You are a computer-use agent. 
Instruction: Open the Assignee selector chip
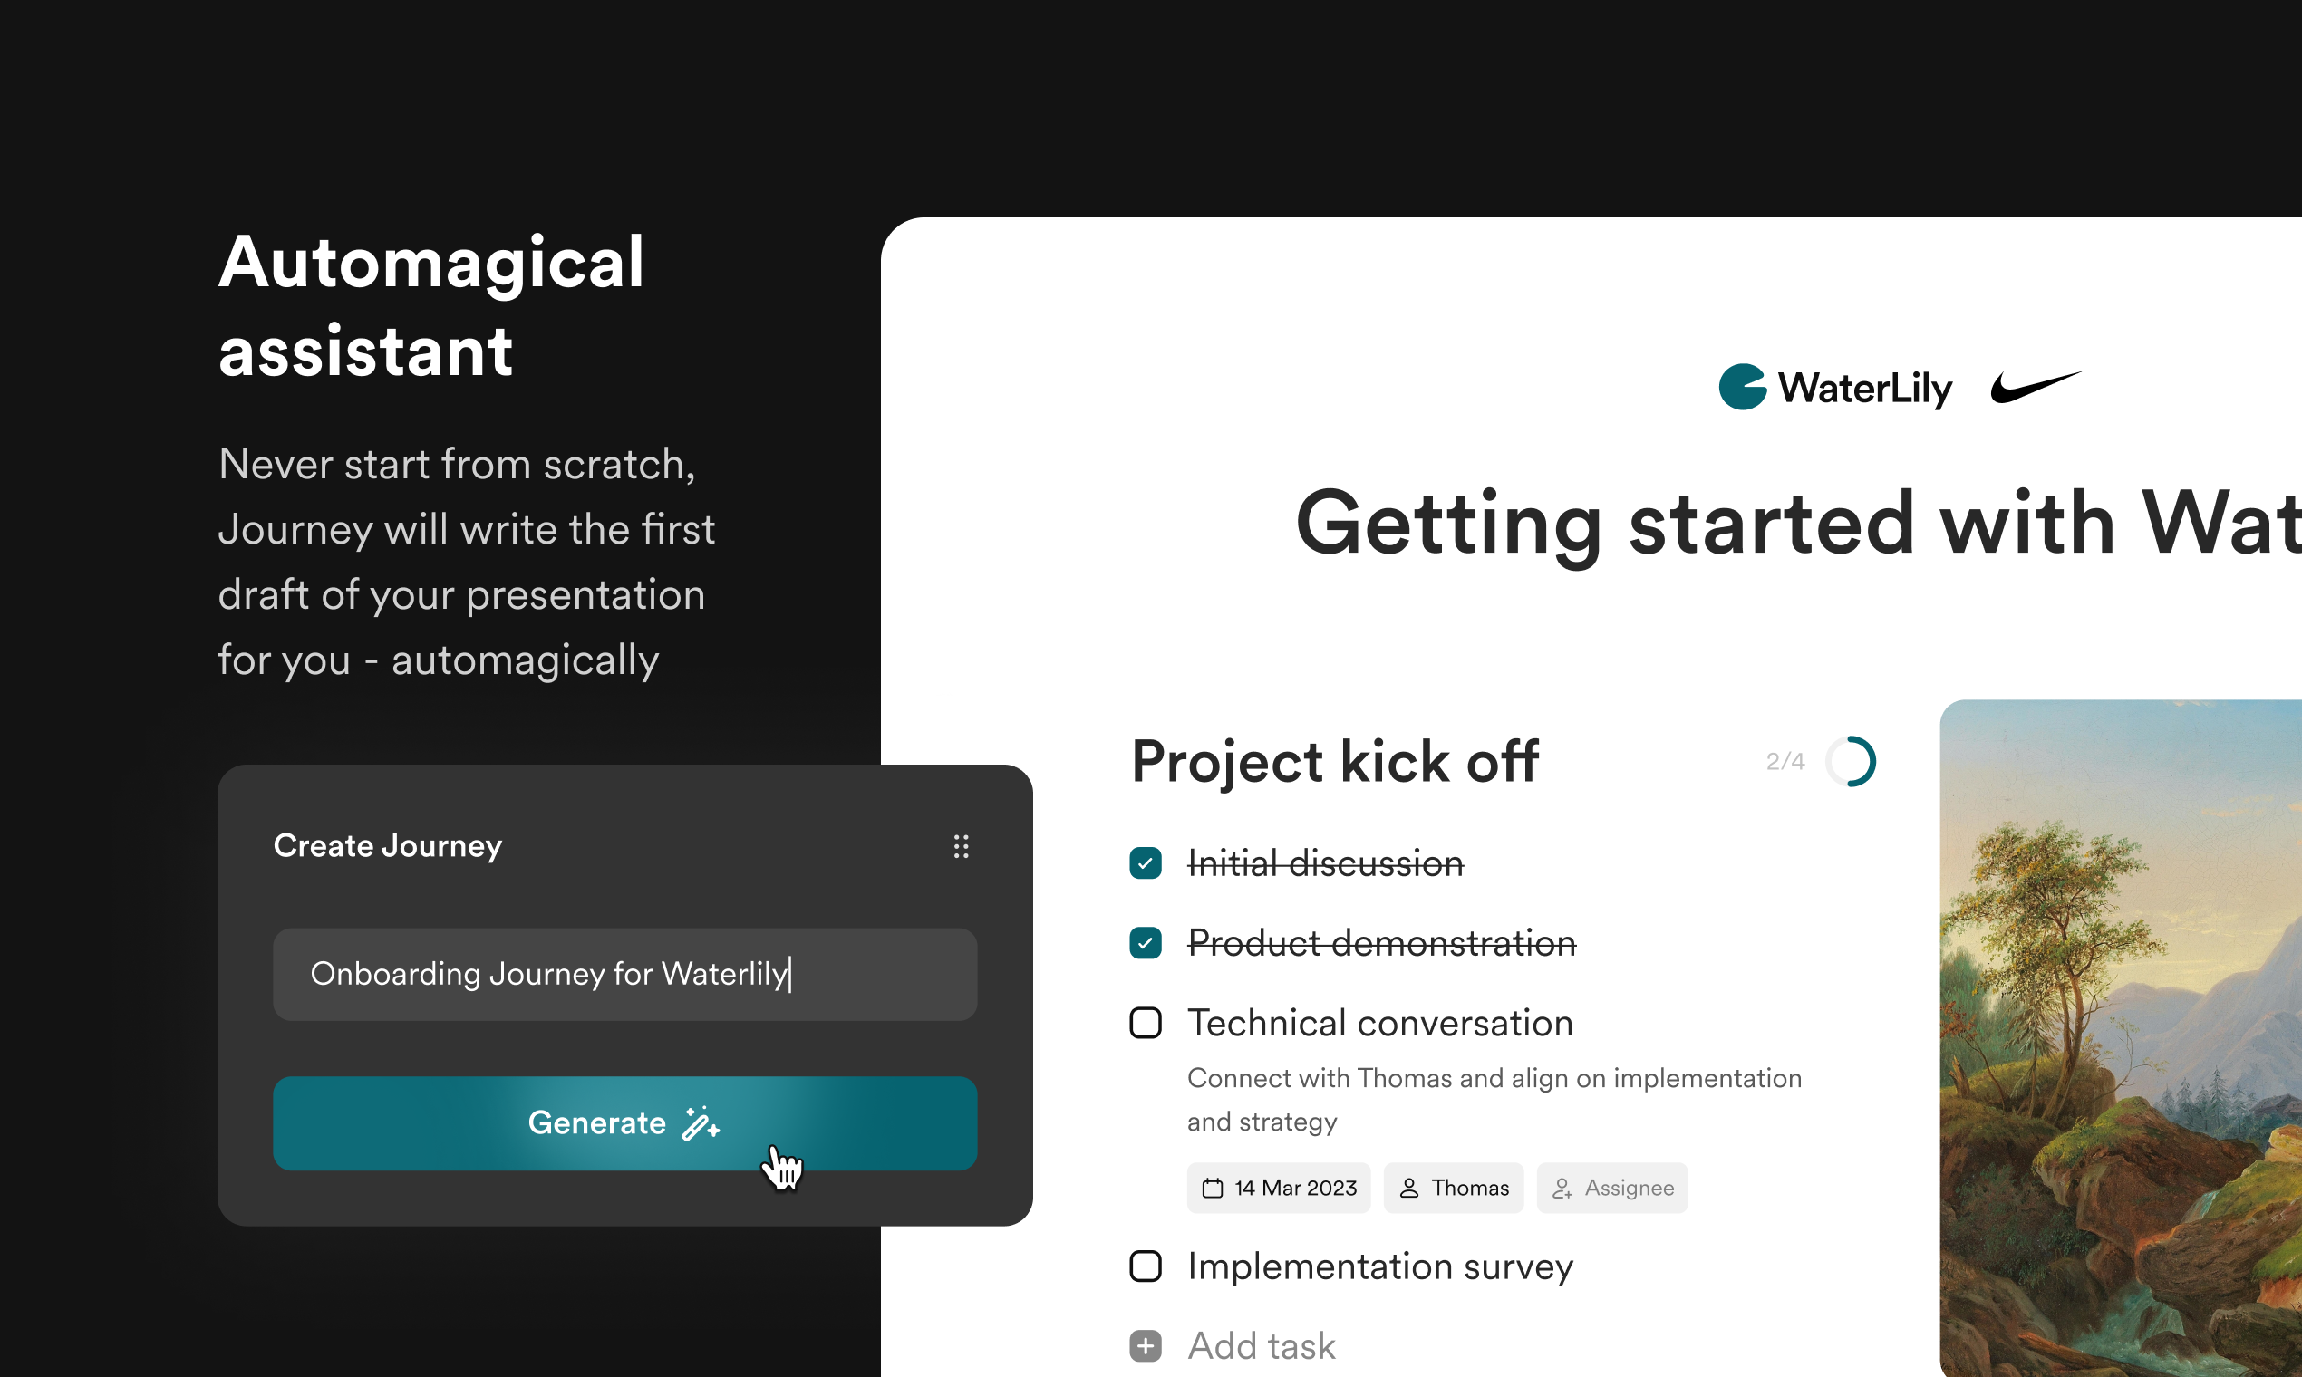point(1612,1188)
